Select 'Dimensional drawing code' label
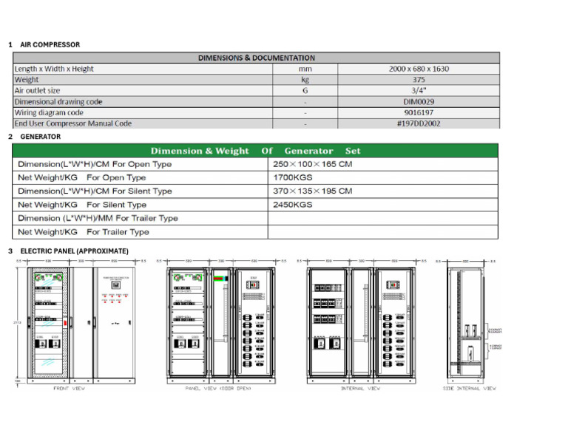 (58, 102)
